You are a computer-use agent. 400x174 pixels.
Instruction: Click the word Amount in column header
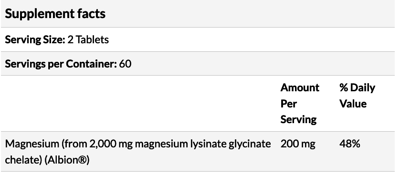[300, 87]
